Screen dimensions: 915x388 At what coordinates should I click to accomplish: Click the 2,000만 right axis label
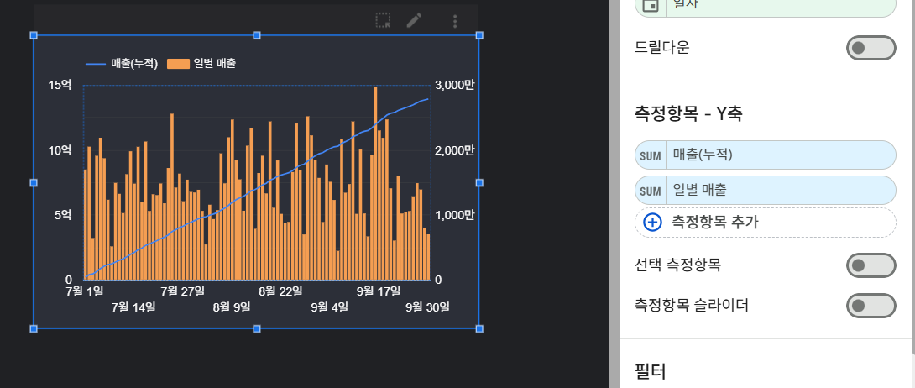point(455,150)
